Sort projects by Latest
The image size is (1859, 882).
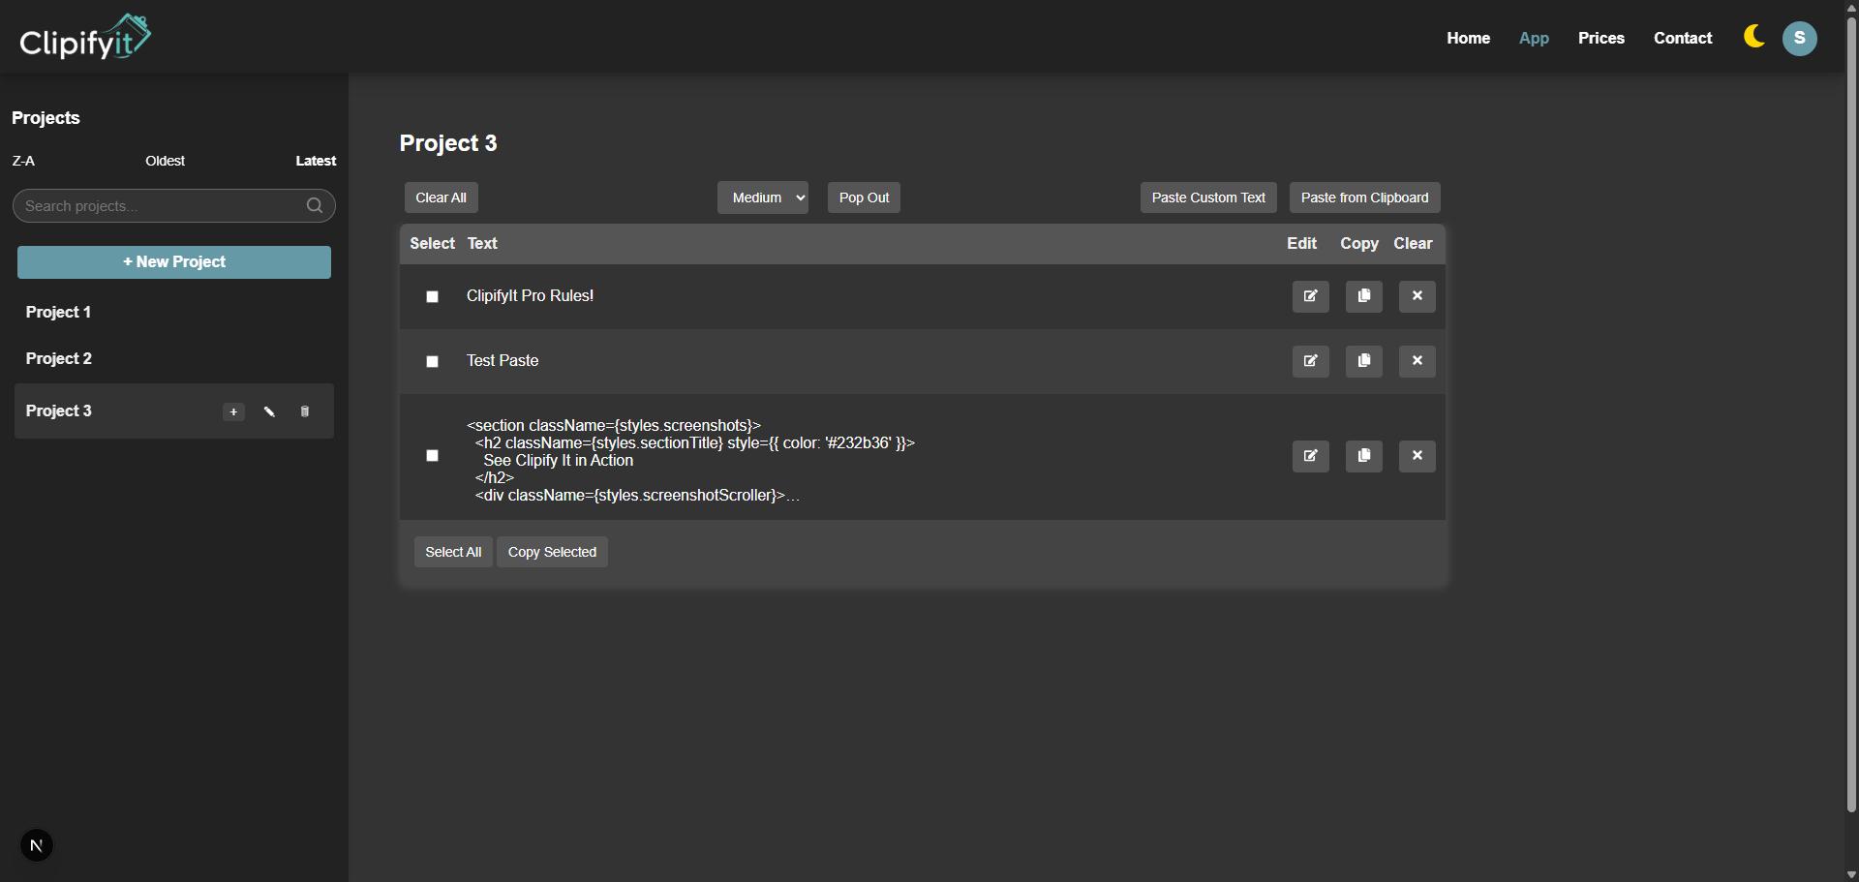(316, 161)
